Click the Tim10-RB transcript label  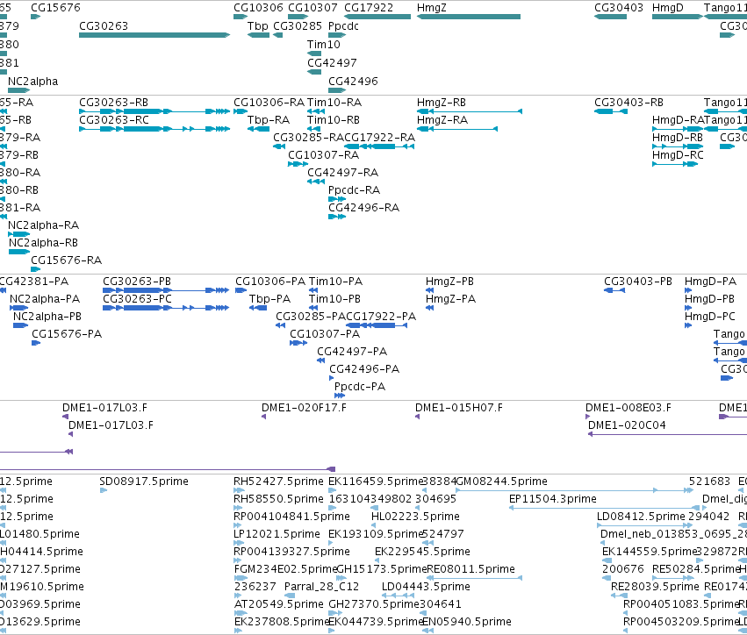[334, 120]
